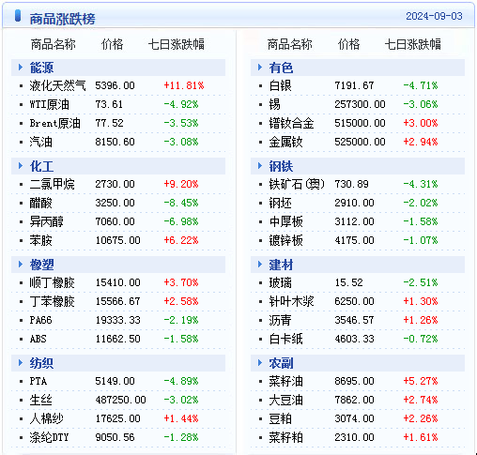Click the +11.81% change for 液化天然气
The width and height of the screenshot is (477, 455).
(184, 85)
